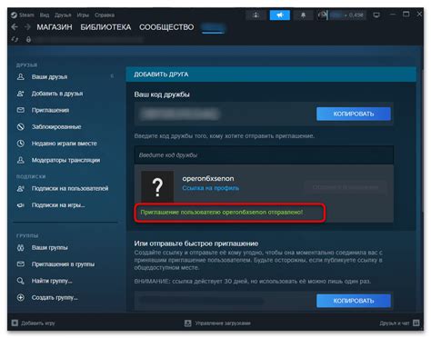
Task: Click the Ваш код дружбы heading
Action: pyautogui.click(x=162, y=94)
